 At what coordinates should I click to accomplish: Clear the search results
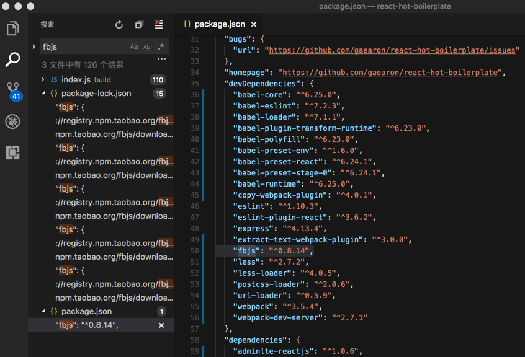(x=159, y=25)
